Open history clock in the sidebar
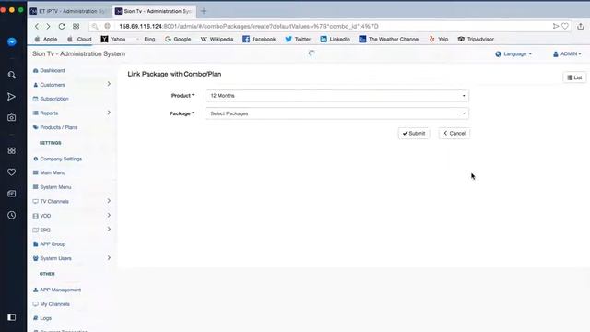 (x=12, y=215)
